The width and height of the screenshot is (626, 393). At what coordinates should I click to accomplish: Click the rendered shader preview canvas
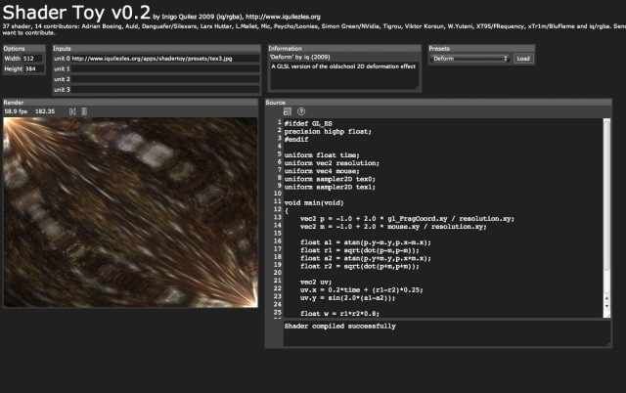click(130, 212)
